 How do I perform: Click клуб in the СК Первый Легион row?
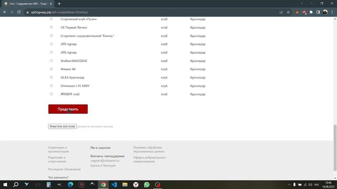[164, 27]
